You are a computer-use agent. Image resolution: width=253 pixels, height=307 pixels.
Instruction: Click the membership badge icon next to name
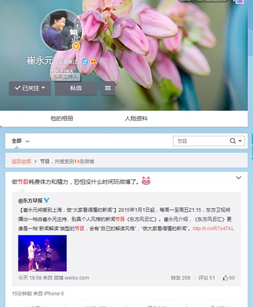click(x=94, y=62)
